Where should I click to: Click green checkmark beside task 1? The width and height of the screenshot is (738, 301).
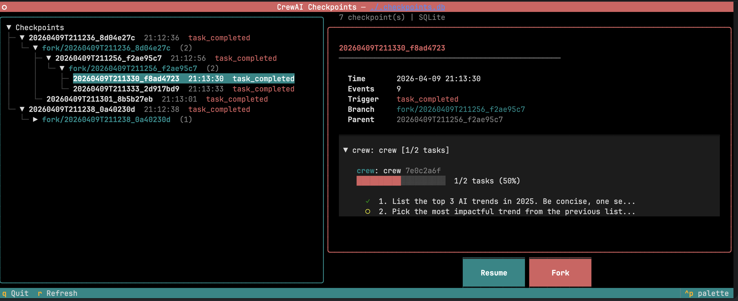coord(368,201)
